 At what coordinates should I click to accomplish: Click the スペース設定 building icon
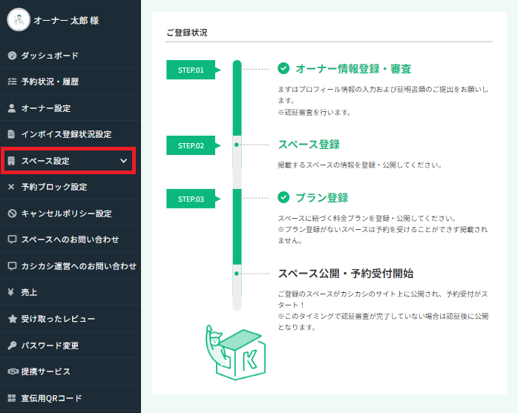click(12, 161)
